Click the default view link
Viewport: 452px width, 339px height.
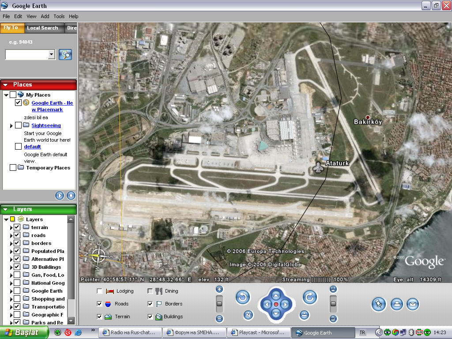click(32, 147)
